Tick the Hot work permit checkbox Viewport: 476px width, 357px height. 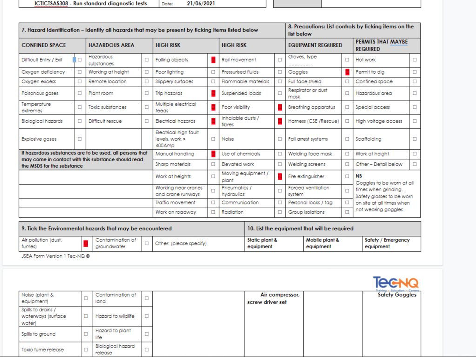point(414,60)
